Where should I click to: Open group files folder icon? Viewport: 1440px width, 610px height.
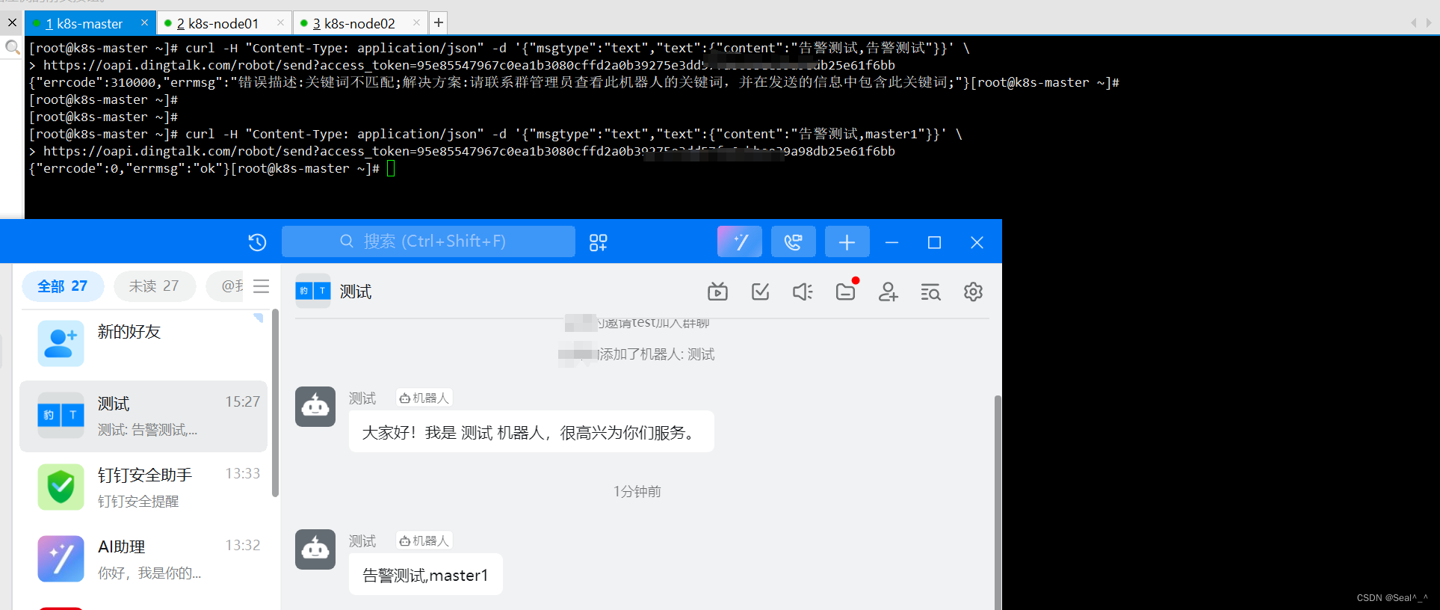[x=846, y=292]
